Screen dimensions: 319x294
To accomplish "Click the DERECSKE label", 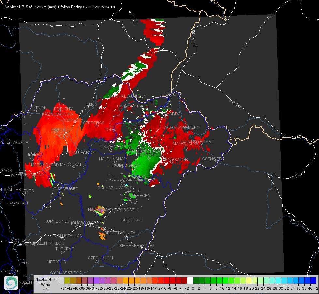I will 132,220.
